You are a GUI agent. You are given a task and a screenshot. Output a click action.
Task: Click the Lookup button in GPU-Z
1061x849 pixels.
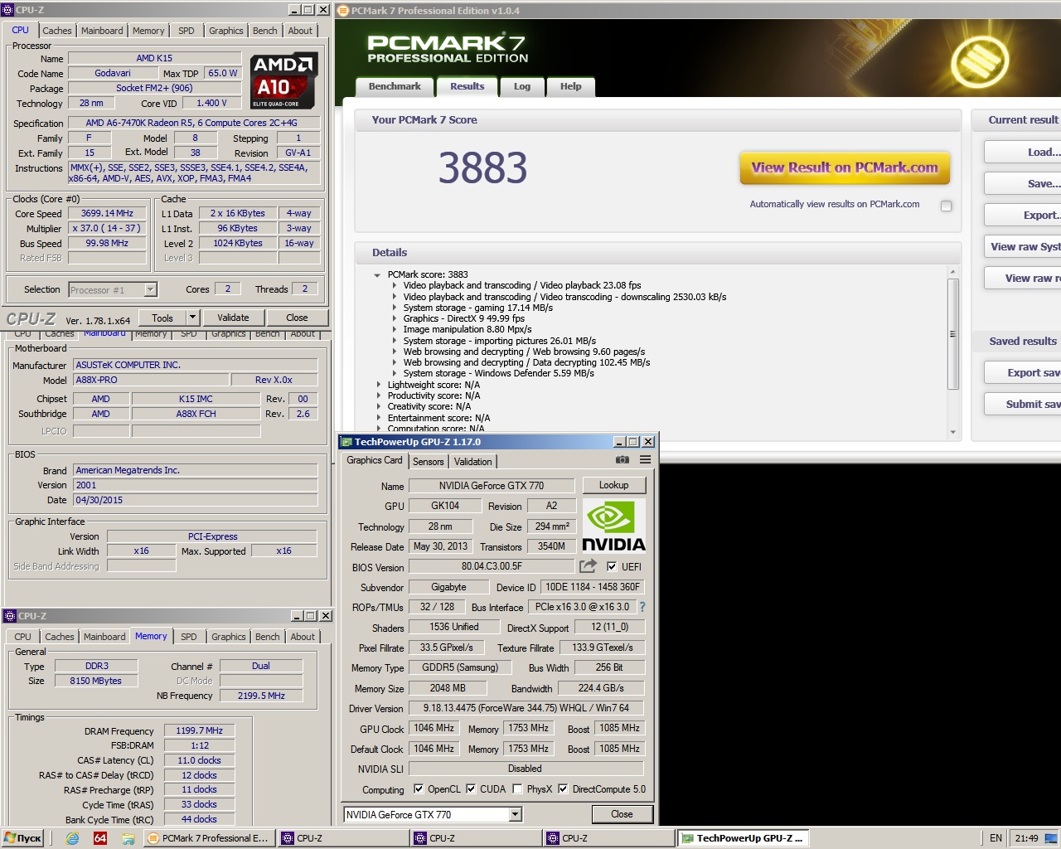click(614, 485)
